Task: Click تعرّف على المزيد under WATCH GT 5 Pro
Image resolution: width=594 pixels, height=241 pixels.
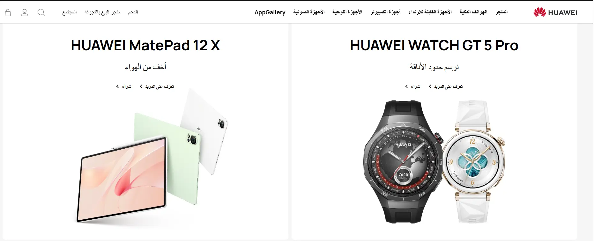Action: coord(446,87)
